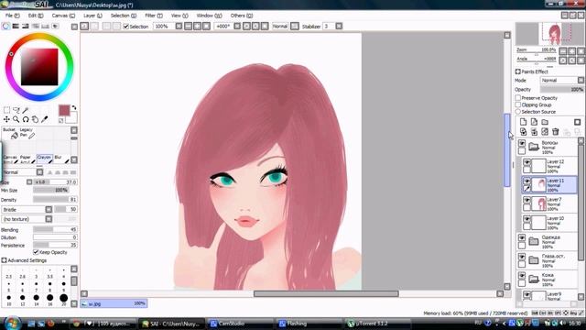This screenshot has width=586, height=330.
Task: Click the layer mask icon
Action: coord(578,122)
